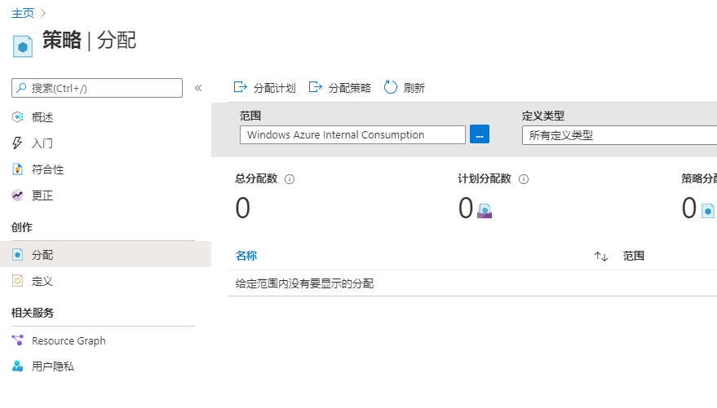
Task: Open 所有定义类型 definition type dropdown
Action: (x=619, y=135)
